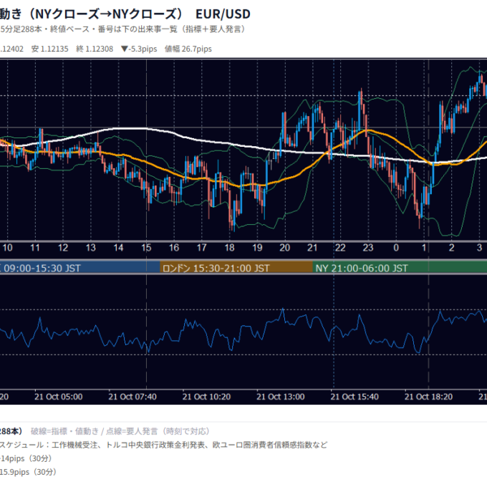Click the 21 Oct 15:40 time label
487x487 pixels.
pyautogui.click(x=355, y=397)
